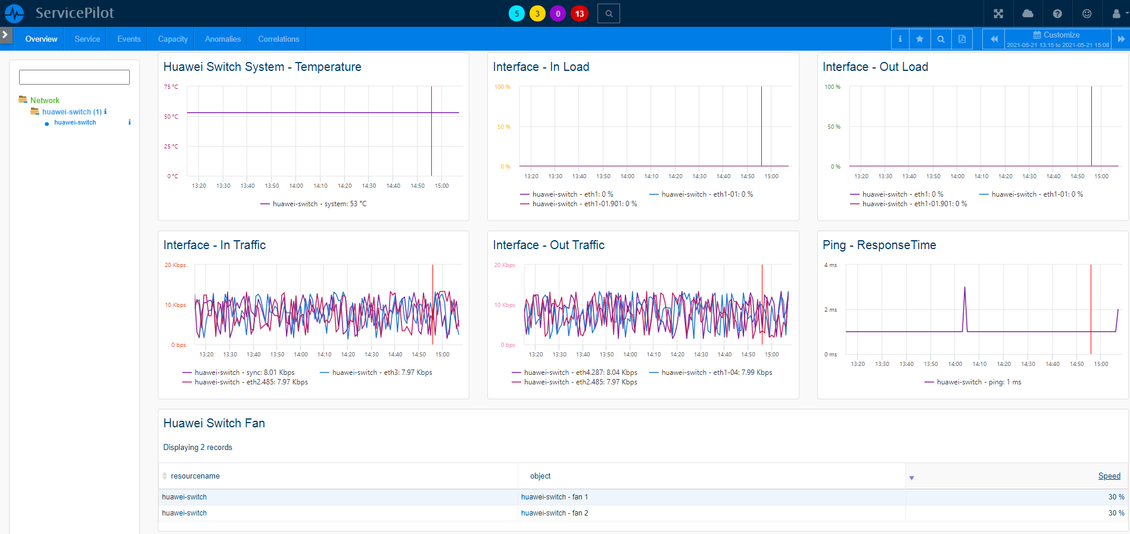Viewport: 1130px width, 534px height.
Task: Expand the left sidebar with chevron arrow
Action: click(x=5, y=35)
